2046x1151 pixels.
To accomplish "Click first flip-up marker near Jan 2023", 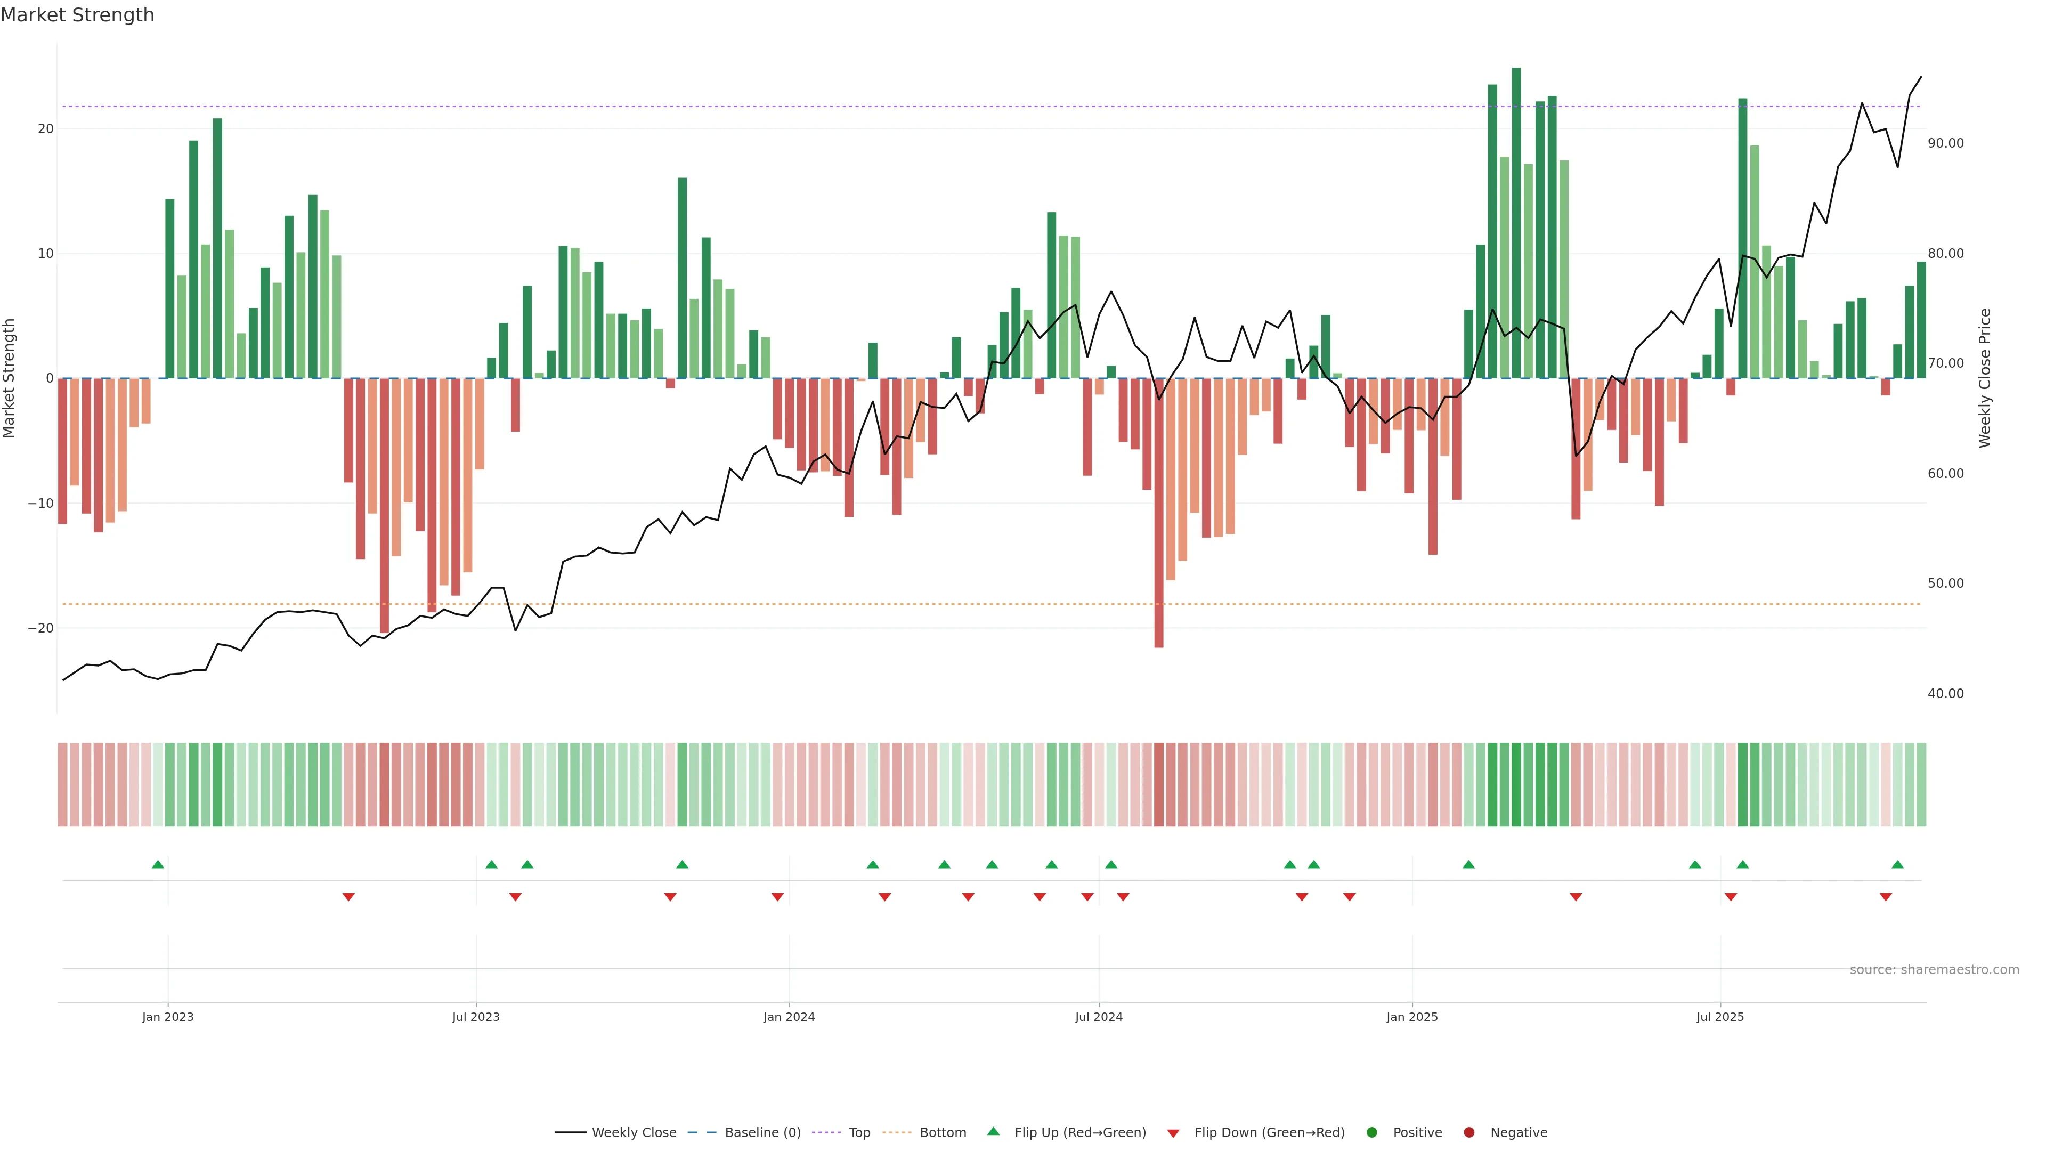I will click(158, 864).
